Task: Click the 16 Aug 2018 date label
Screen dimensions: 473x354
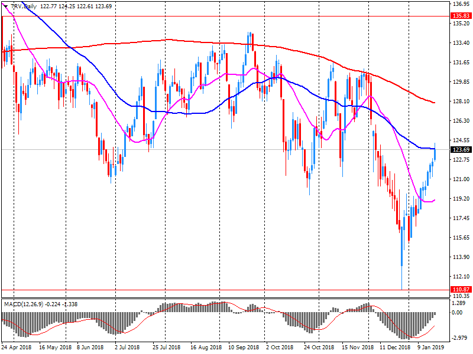Action: coord(206,348)
